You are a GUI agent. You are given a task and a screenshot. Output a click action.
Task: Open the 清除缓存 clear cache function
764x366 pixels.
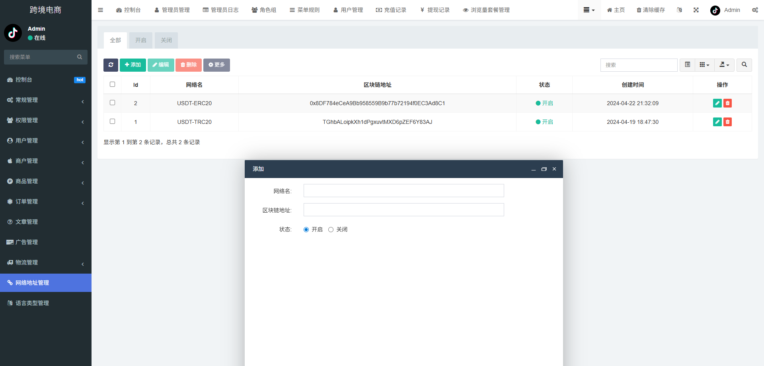(650, 10)
